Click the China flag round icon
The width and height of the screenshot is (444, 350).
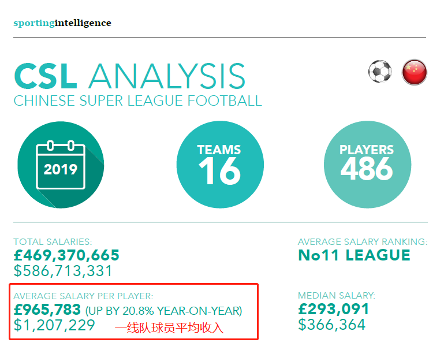[415, 72]
